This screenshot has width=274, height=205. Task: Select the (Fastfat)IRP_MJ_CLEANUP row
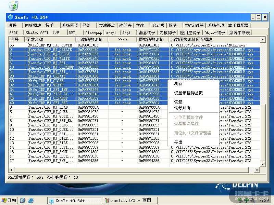point(134,67)
